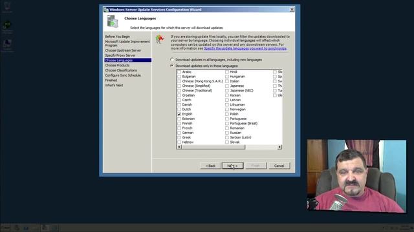Enable Chinese (Traditional) checkbox
This screenshot has height=232, width=414.
pos(179,90)
